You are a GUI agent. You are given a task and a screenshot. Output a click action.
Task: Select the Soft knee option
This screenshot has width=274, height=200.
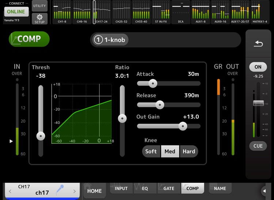(151, 151)
